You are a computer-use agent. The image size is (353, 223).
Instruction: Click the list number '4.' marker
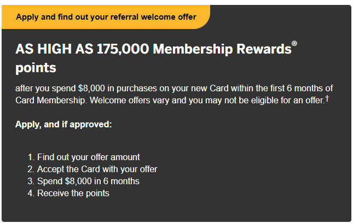pos(31,193)
